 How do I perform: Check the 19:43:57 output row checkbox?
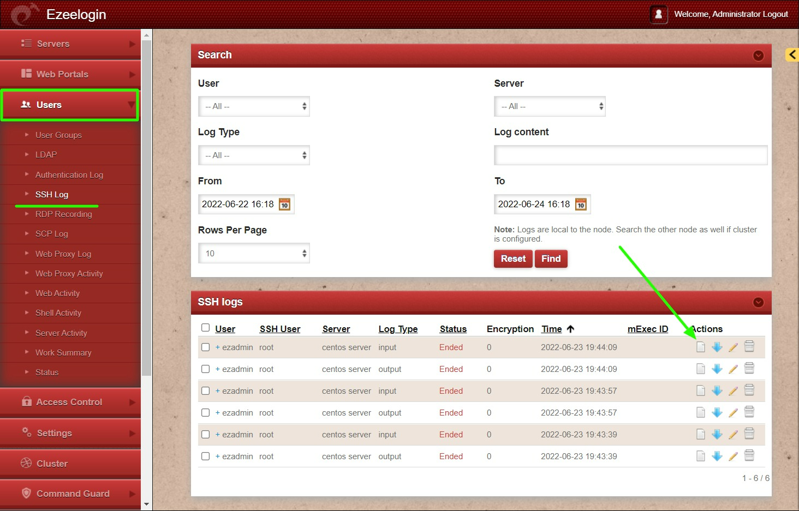pyautogui.click(x=205, y=412)
